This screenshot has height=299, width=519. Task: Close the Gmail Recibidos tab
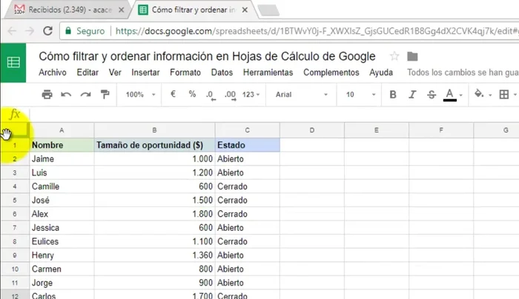pos(121,10)
